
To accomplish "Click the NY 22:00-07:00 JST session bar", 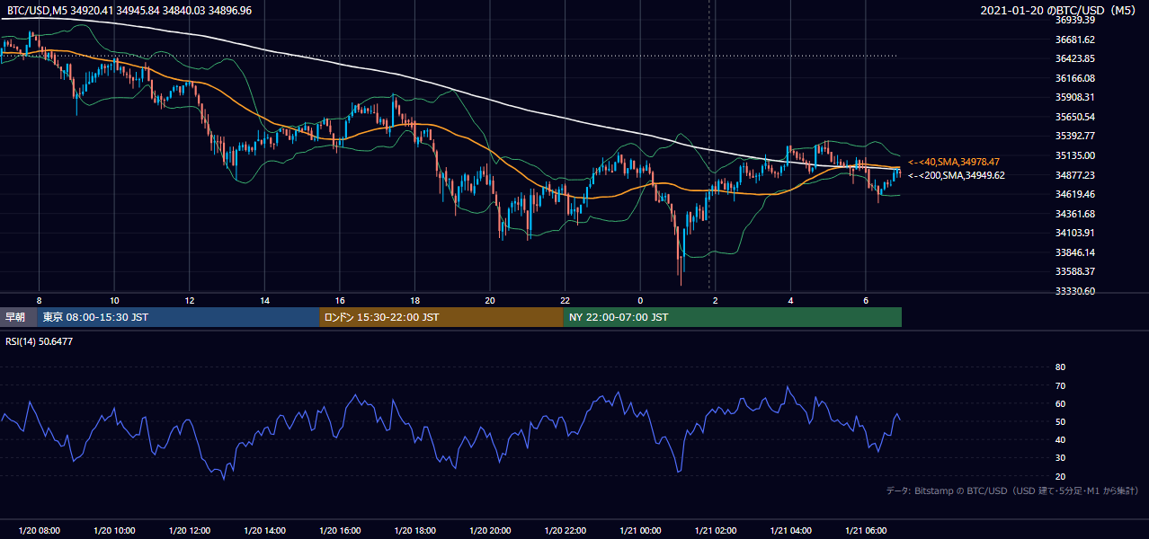I will [x=732, y=317].
